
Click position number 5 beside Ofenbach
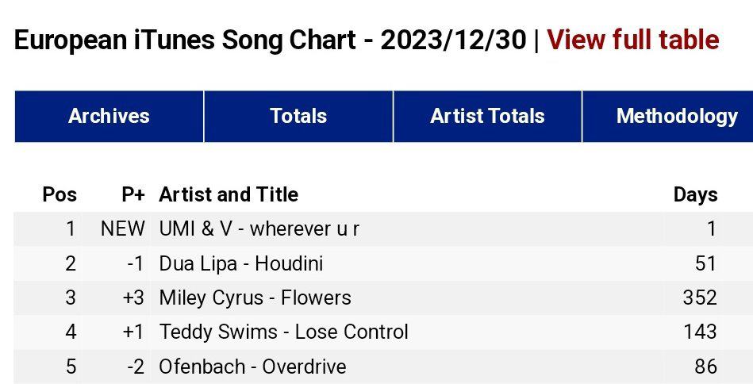[x=71, y=367]
